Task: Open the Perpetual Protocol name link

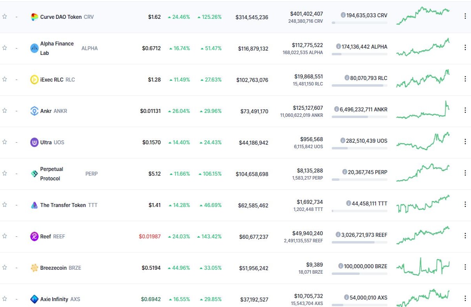Action: pos(51,174)
